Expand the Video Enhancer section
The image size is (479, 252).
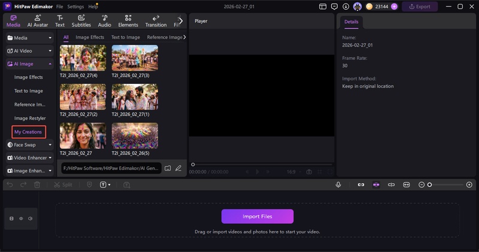click(x=50, y=157)
